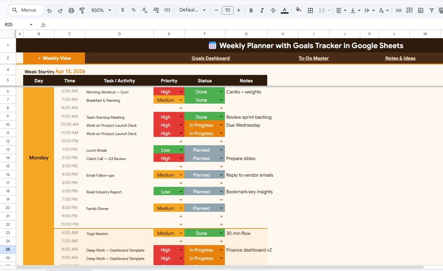Click the Create a filter icon
The width and height of the screenshot is (443, 271).
tap(432, 11)
